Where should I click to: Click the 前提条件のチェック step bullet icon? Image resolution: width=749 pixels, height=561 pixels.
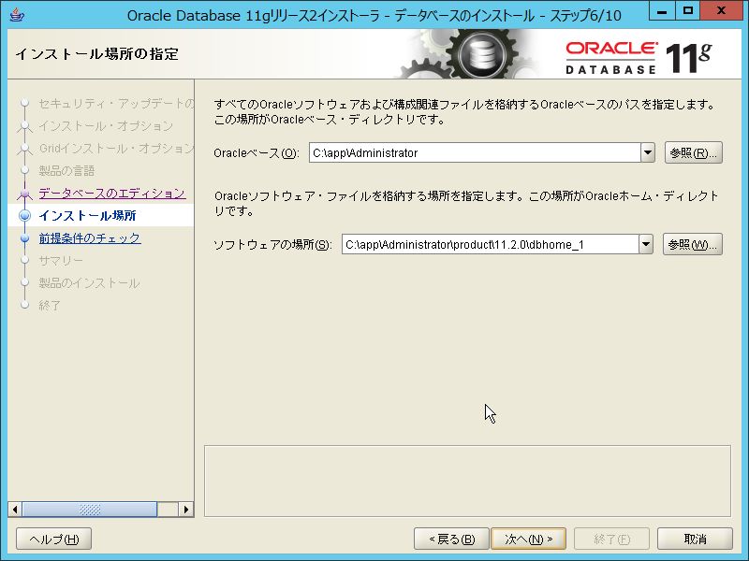coord(25,238)
